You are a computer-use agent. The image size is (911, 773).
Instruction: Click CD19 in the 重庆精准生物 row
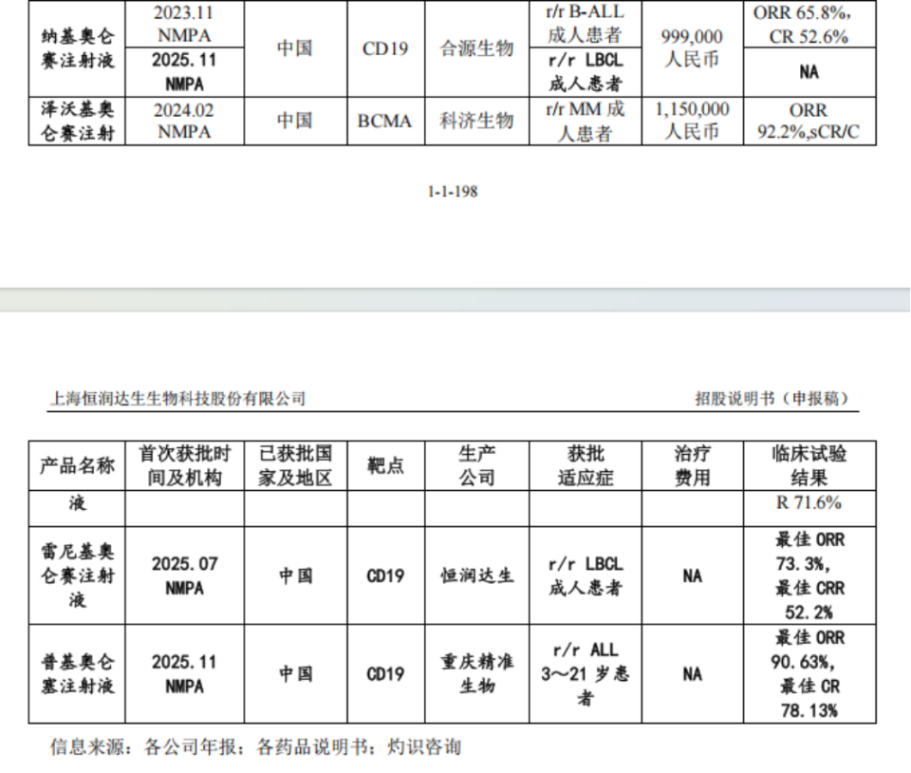pos(385,674)
